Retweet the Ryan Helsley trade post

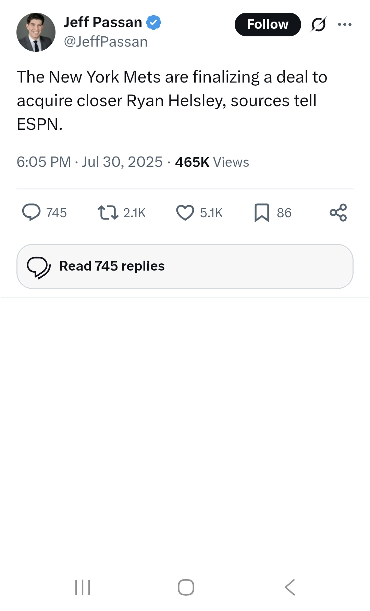click(109, 212)
